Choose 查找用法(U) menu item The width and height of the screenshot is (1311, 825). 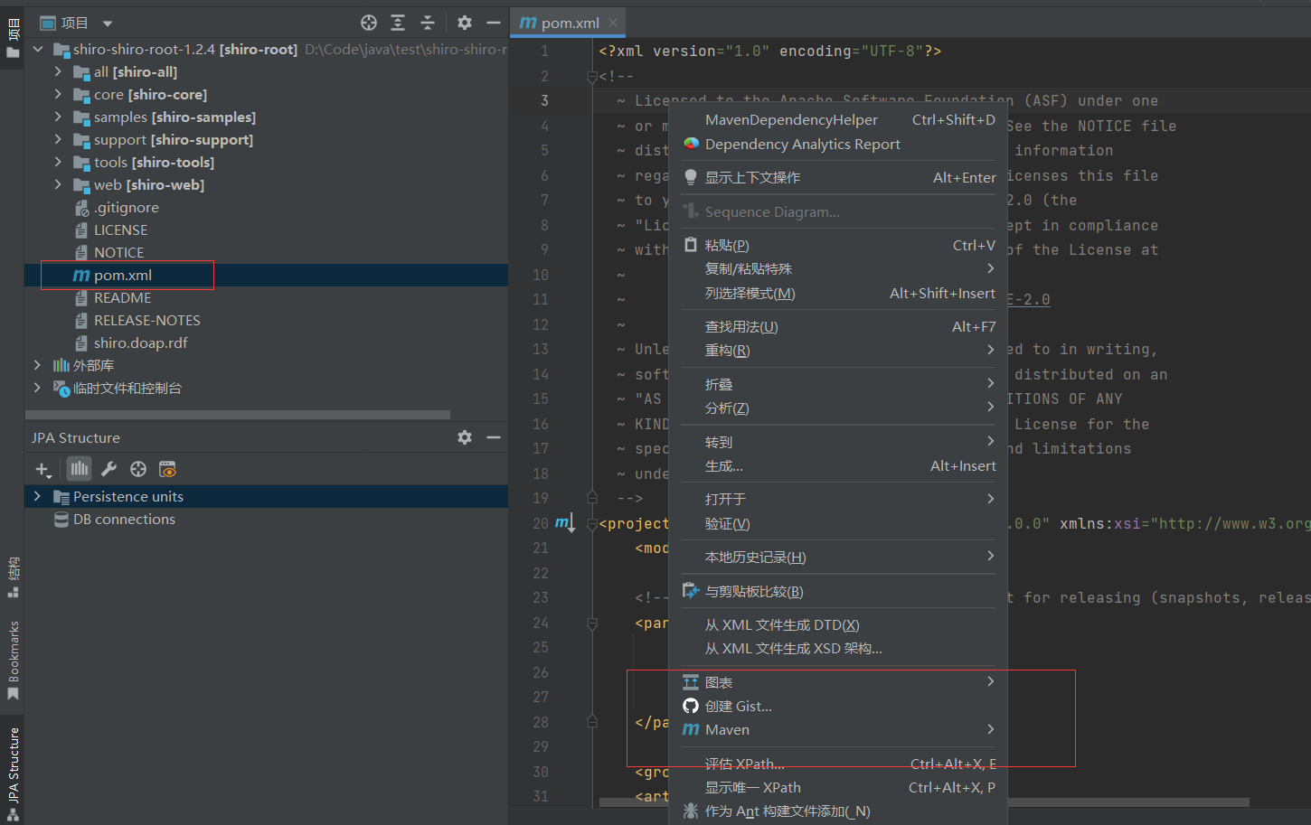coord(838,326)
